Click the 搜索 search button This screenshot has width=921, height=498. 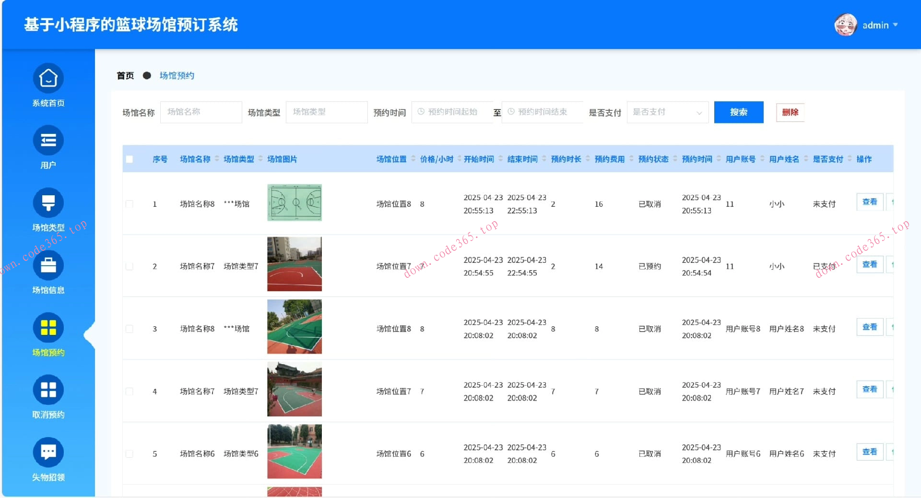click(739, 112)
